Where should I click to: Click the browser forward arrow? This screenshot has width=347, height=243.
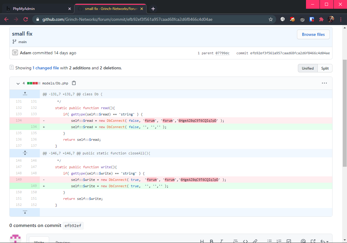pyautogui.click(x=16, y=20)
